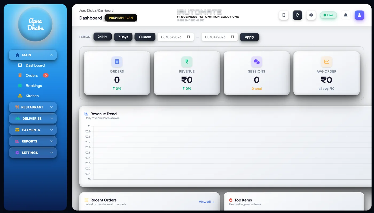Open calendar picker on 08/04/2026 date
Screen dimensions: 374x213
[232, 37]
